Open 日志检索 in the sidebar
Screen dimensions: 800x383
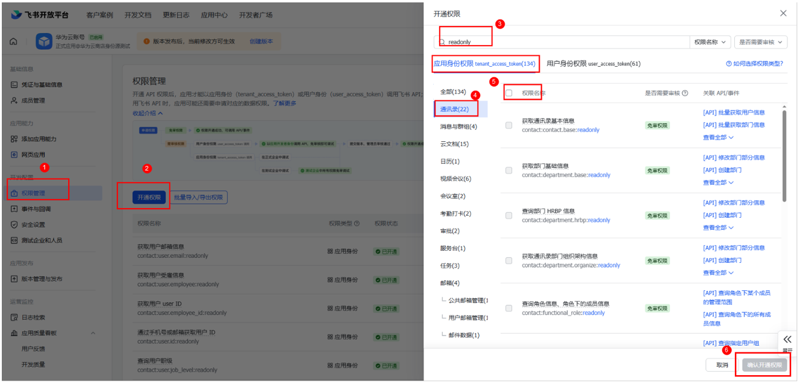(33, 317)
